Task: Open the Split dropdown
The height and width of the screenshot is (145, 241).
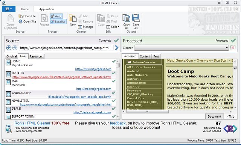Action: pos(113,27)
